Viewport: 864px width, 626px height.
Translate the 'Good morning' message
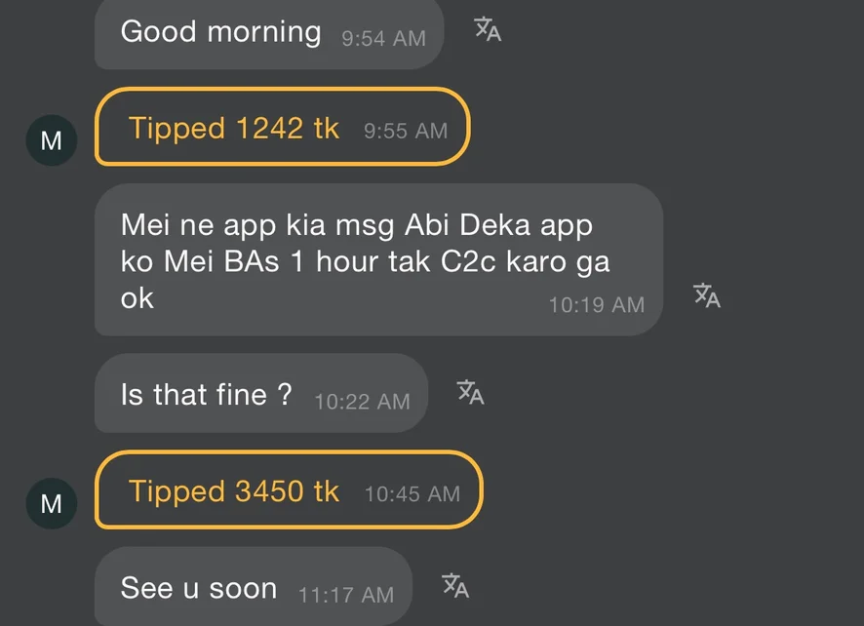[x=488, y=30]
